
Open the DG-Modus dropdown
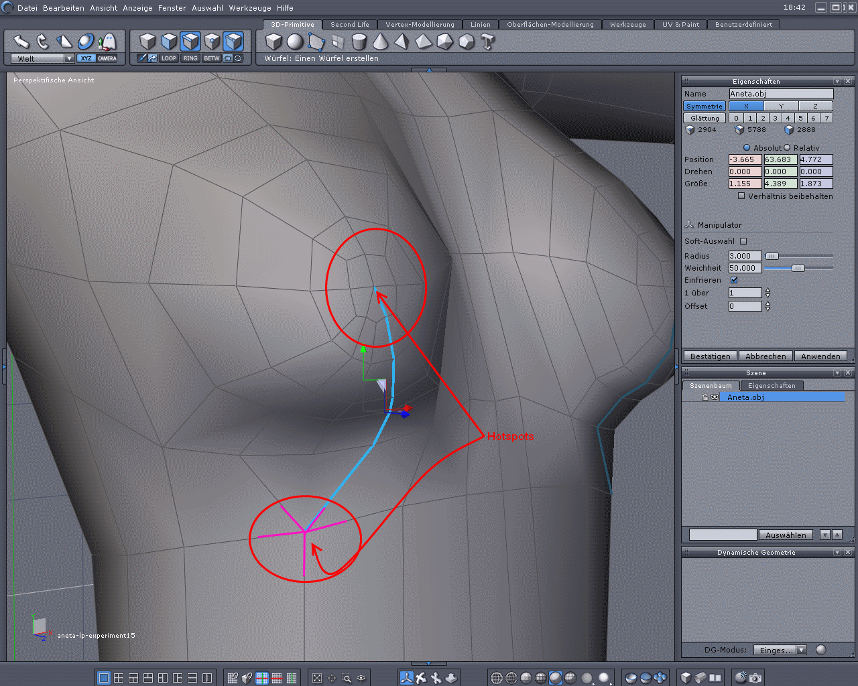801,650
